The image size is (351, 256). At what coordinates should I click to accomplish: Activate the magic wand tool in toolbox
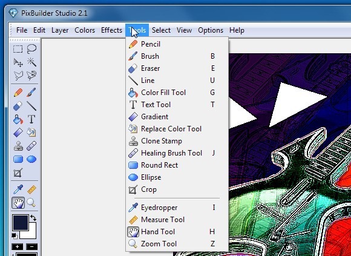pos(31,62)
